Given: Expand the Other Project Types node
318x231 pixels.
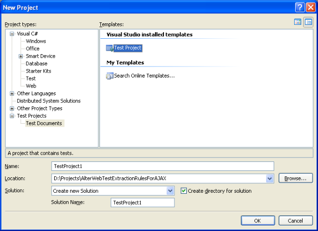Looking at the screenshot, I should click(12, 108).
